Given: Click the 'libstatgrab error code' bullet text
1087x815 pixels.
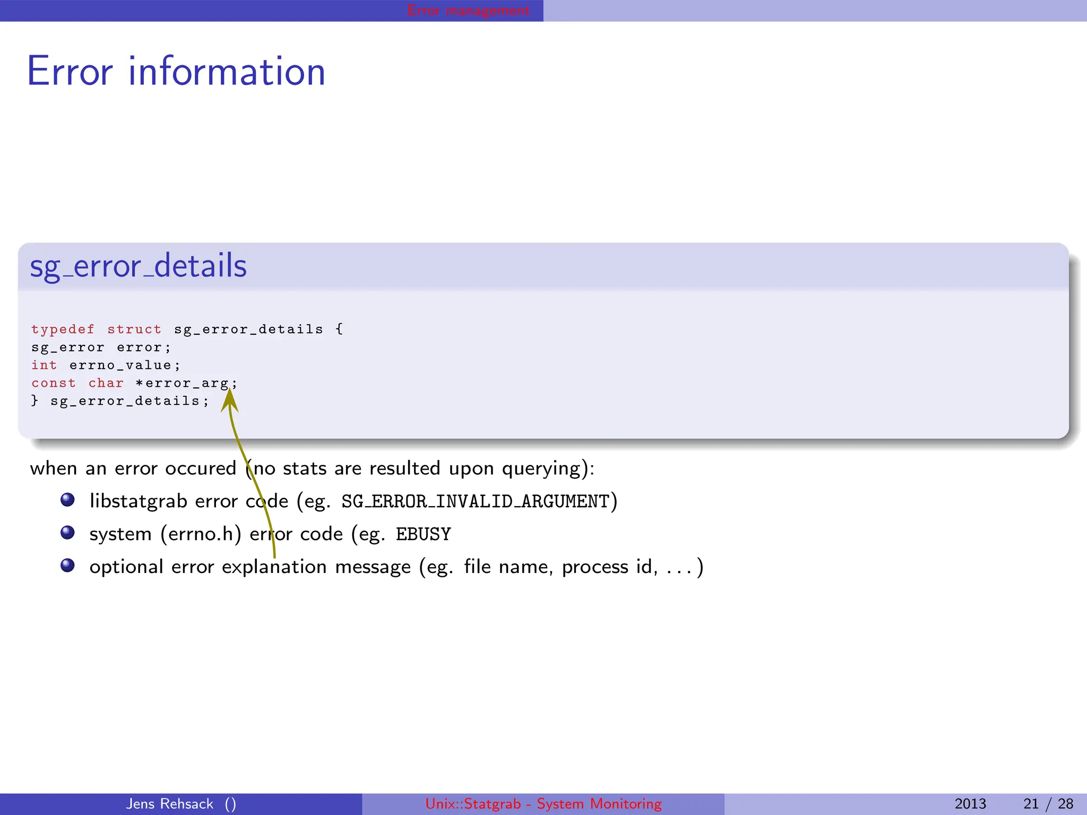Looking at the screenshot, I should tap(353, 501).
